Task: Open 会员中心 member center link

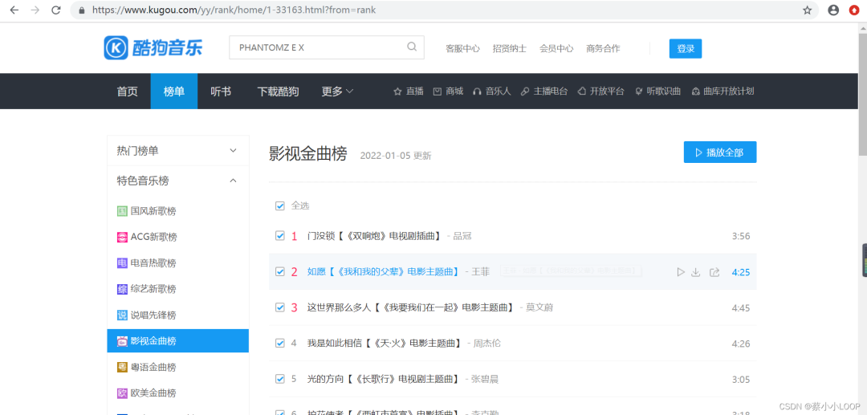Action: click(556, 49)
